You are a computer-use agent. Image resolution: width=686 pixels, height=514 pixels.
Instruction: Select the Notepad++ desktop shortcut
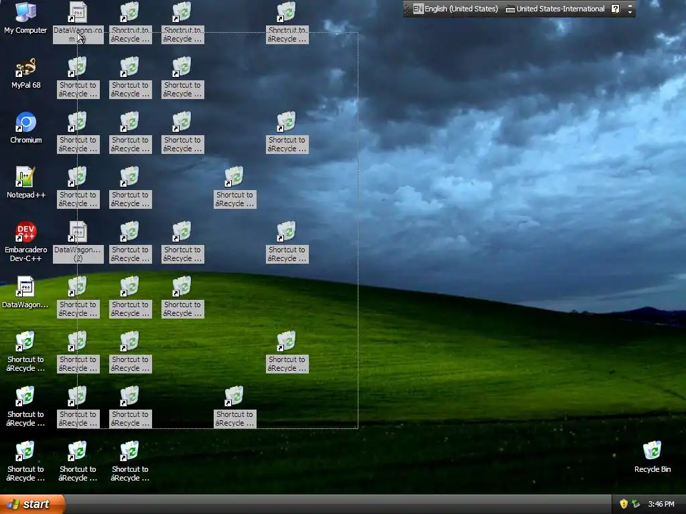pos(26,183)
